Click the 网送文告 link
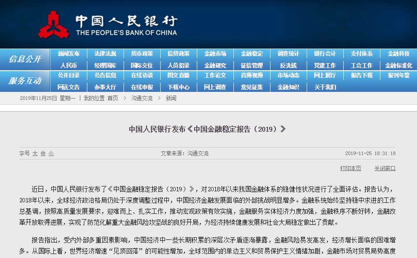The width and height of the screenshot is (417, 258). [68, 87]
